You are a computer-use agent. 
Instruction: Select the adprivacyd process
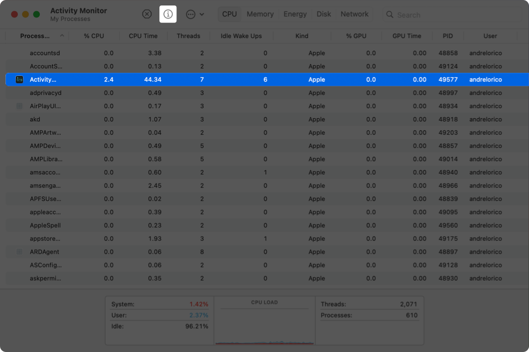[45, 93]
